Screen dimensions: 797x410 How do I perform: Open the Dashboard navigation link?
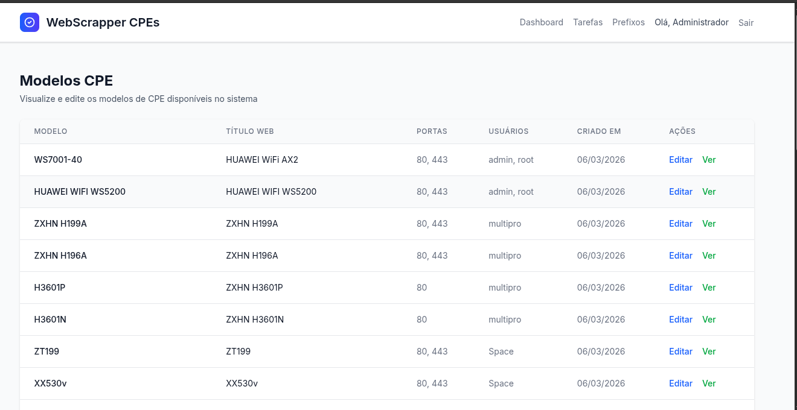click(541, 22)
